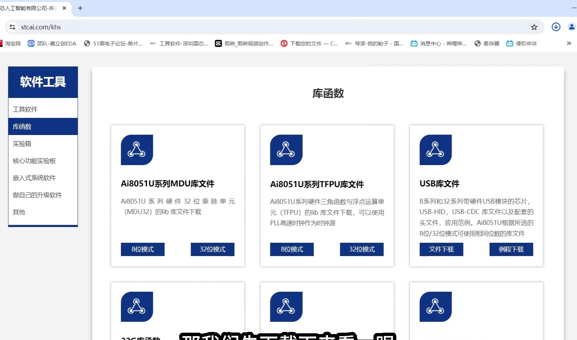The image size is (577, 340).
Task: Click the icon on second-row left card
Action: (x=137, y=307)
